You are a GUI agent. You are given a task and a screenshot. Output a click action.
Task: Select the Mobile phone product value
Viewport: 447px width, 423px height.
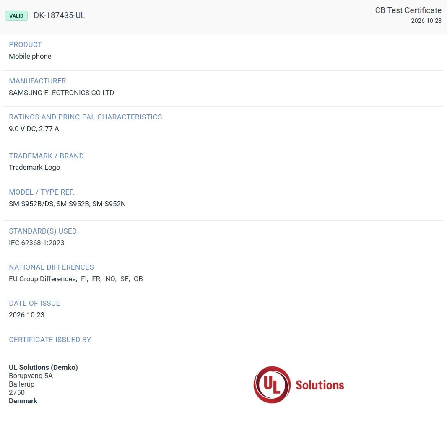tap(30, 56)
